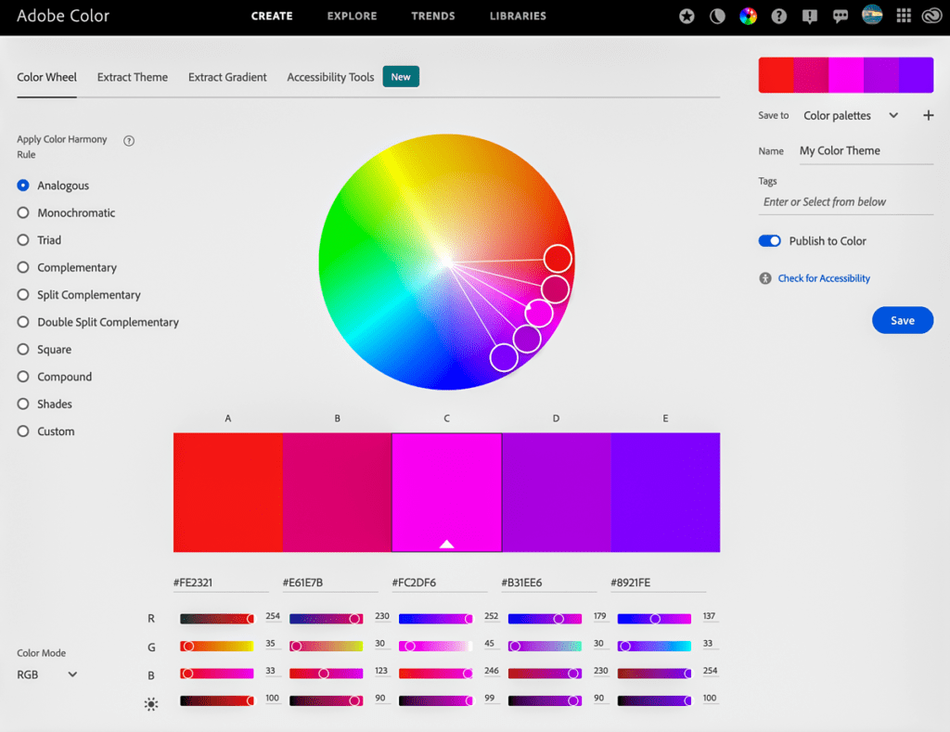Click the R slider for color A
The width and height of the screenshot is (950, 732).
pos(217,619)
